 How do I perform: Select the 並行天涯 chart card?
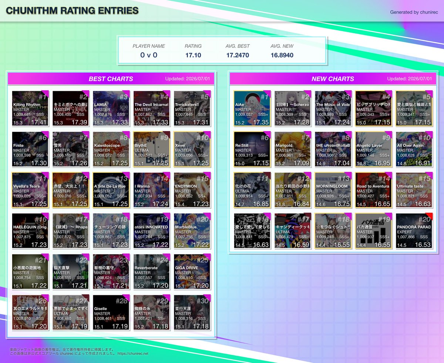192,312
